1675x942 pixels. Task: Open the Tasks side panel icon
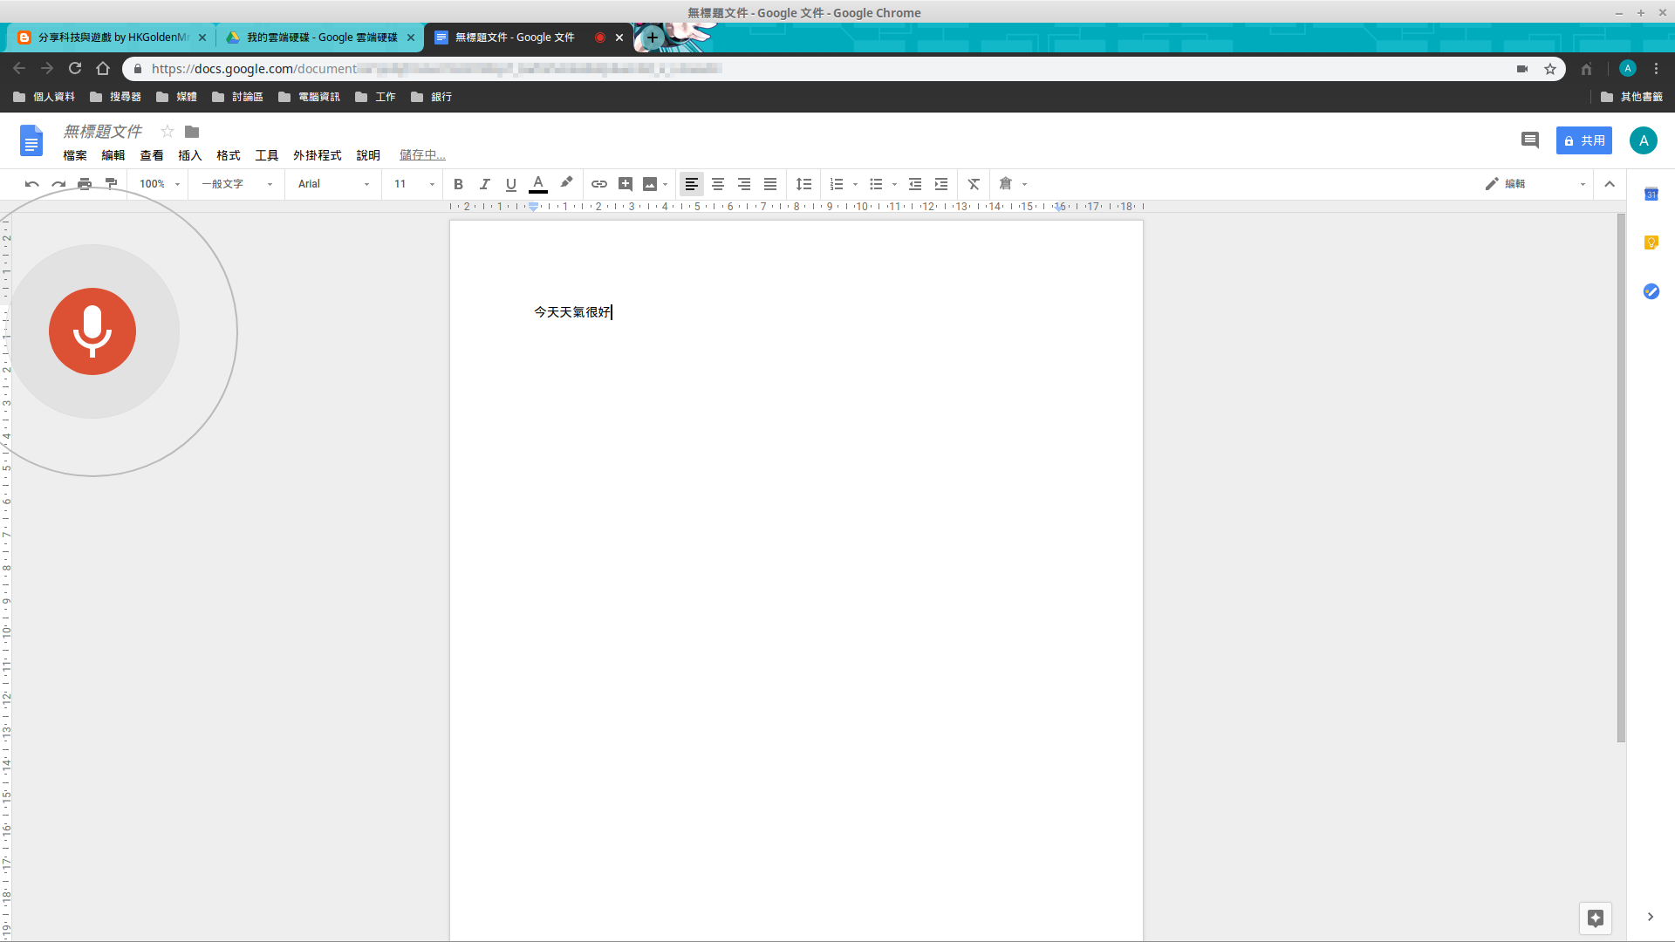pos(1651,291)
